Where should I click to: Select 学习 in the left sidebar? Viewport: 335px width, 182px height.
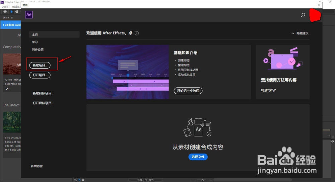click(35, 42)
